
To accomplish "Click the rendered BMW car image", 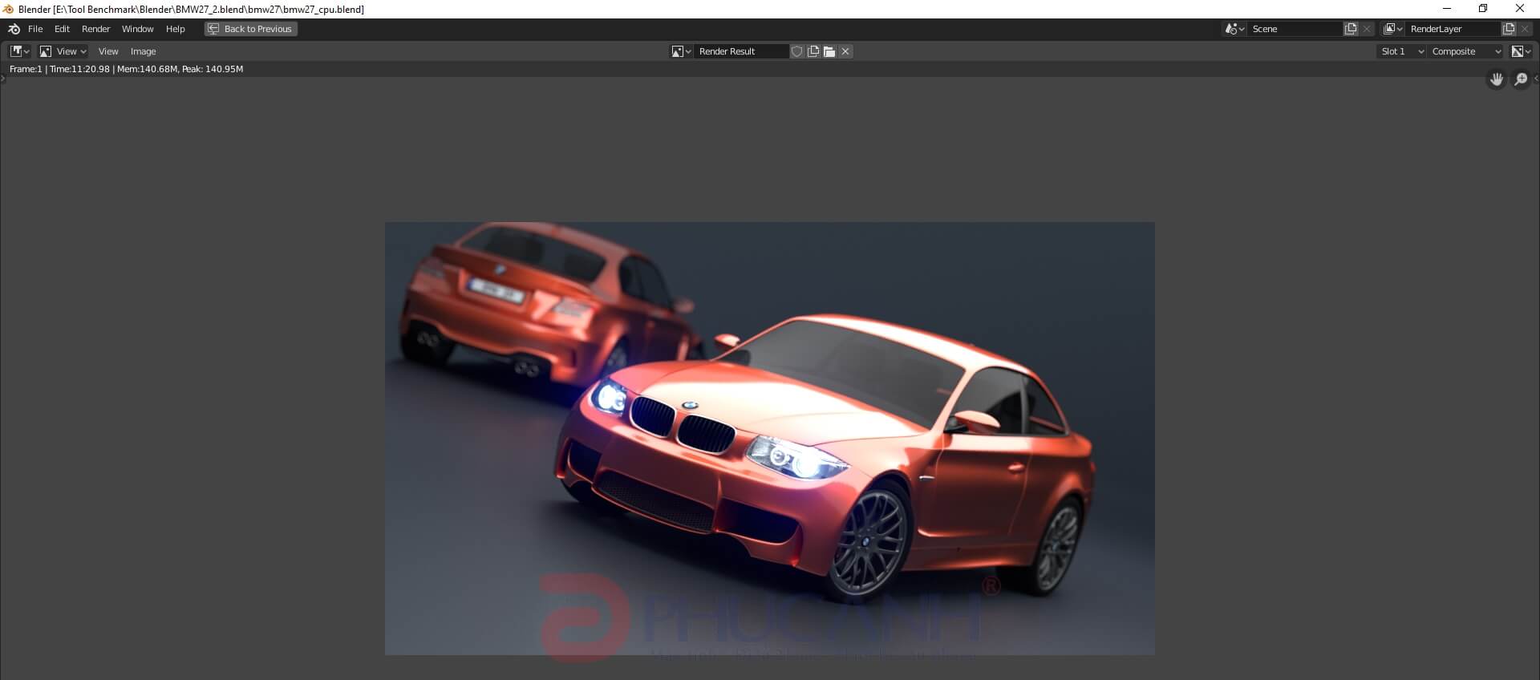I will (770, 439).
